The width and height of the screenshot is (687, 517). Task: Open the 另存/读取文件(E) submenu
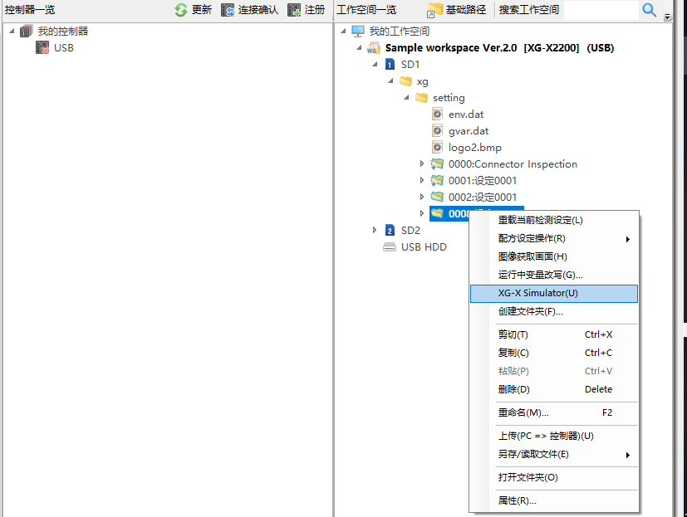[x=554, y=455]
